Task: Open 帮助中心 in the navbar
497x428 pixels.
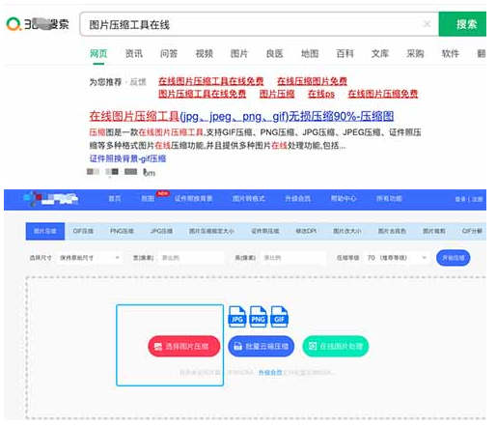Action: (x=344, y=199)
